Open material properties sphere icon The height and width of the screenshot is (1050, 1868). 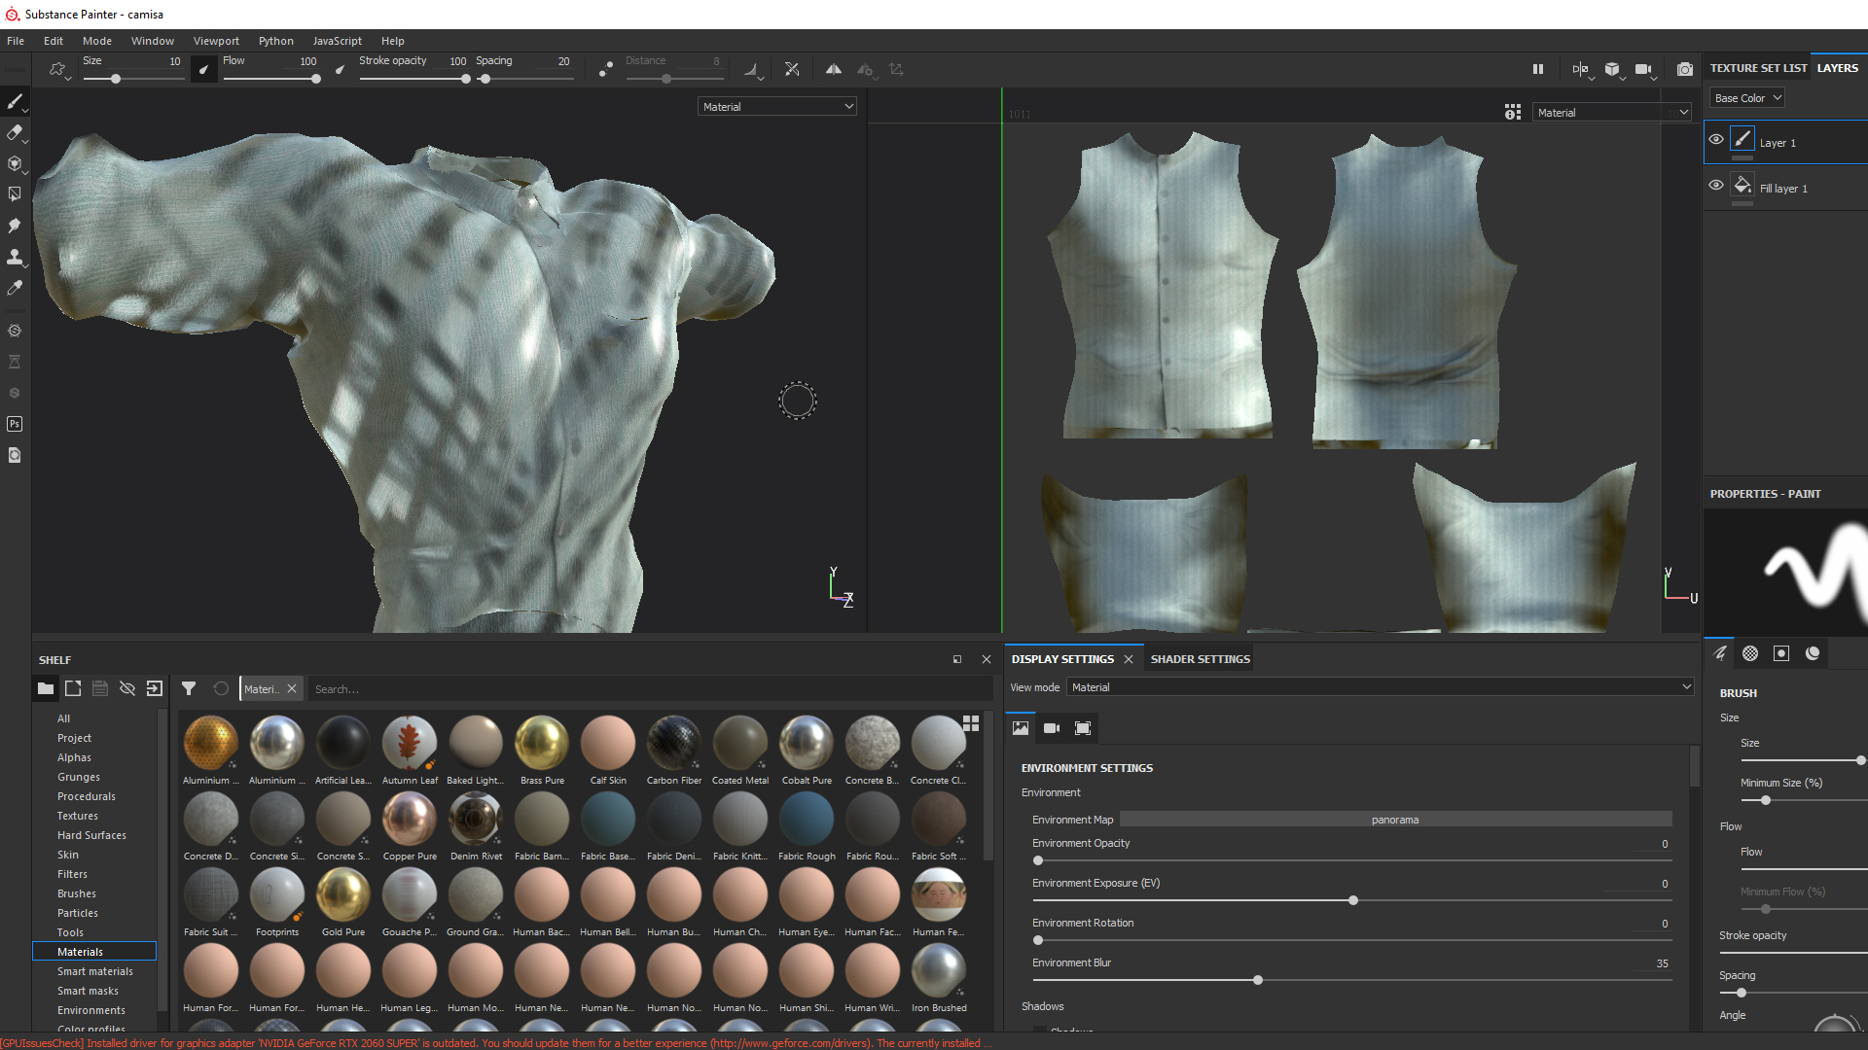[1813, 653]
